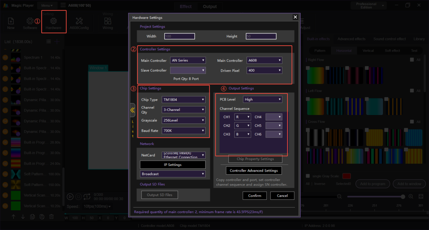The image size is (429, 230).
Task: Switch to the Output tab
Action: click(210, 6)
